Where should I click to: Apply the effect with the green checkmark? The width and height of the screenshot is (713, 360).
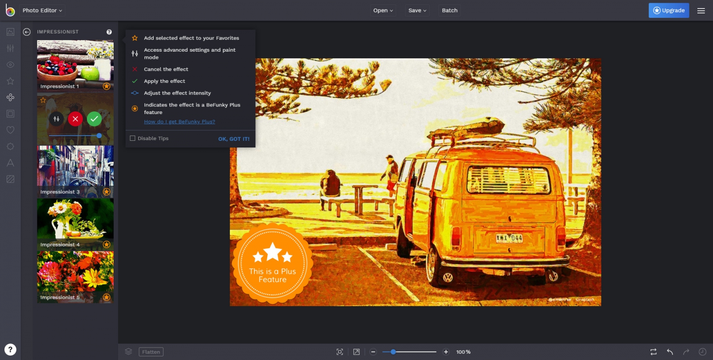click(94, 119)
